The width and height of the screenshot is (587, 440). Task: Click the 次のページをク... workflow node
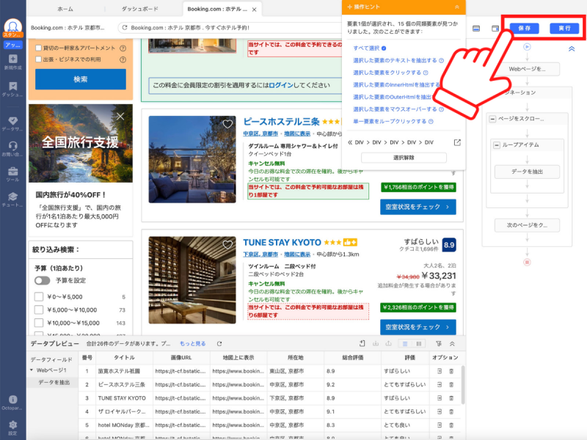527,225
